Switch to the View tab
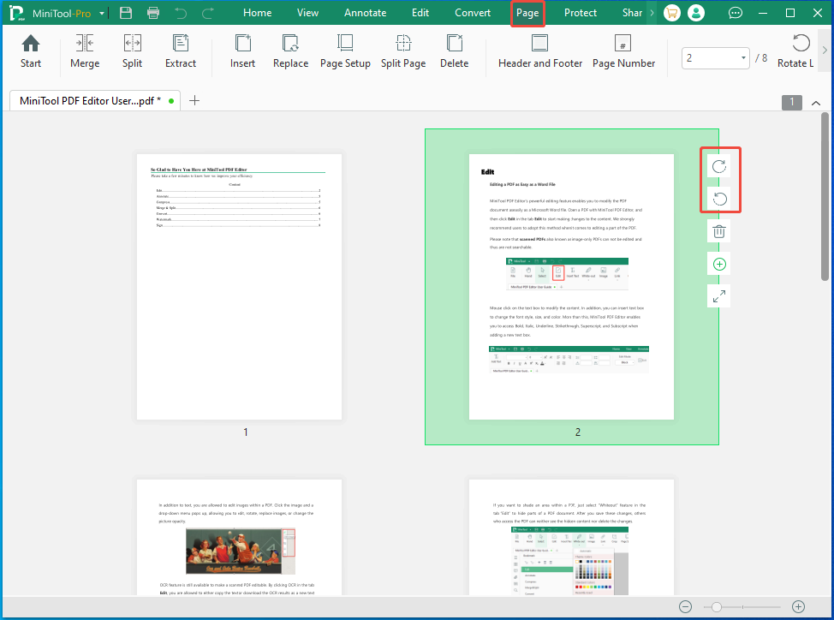The width and height of the screenshot is (834, 620). tap(307, 13)
